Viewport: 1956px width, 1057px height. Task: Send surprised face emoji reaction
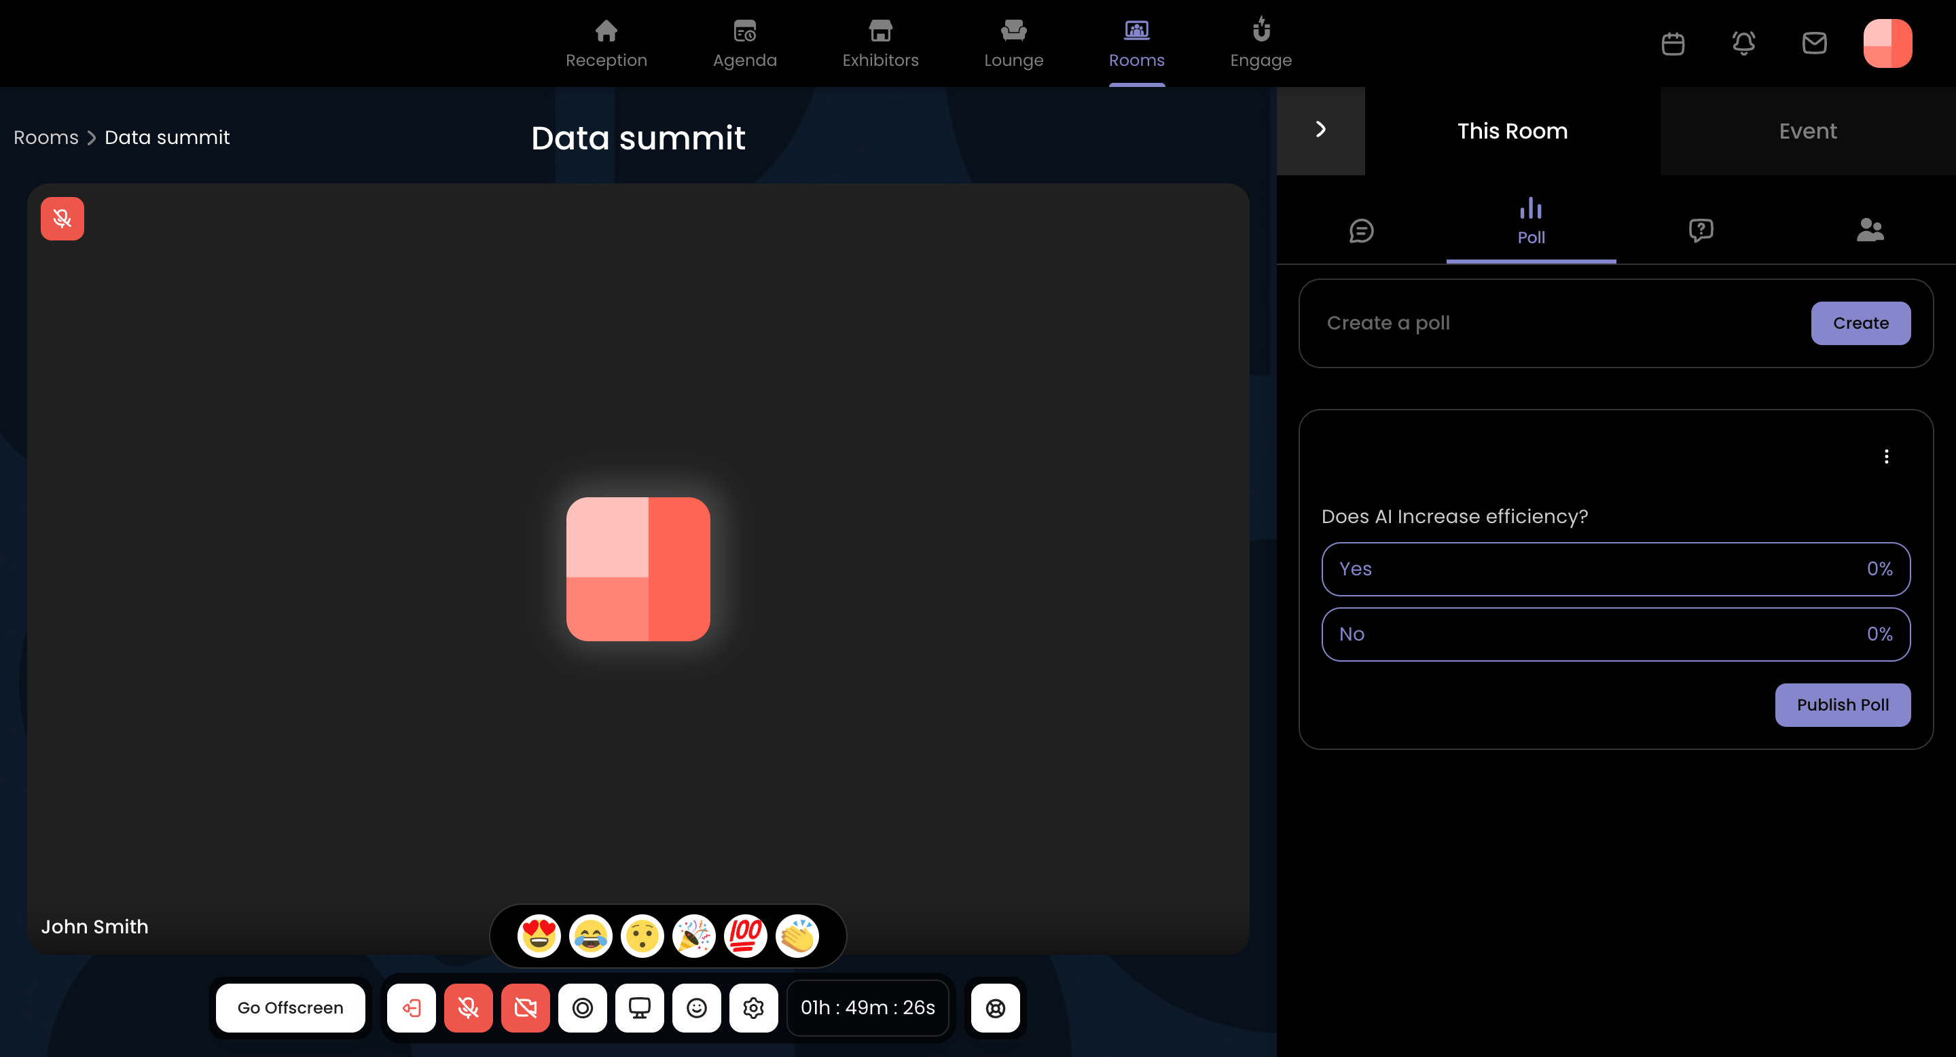click(642, 935)
